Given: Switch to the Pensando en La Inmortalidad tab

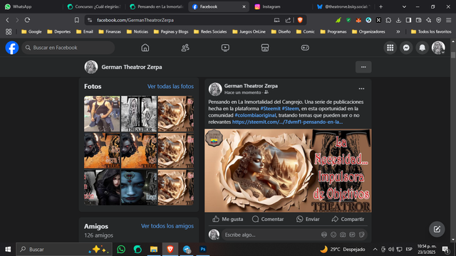Looking at the screenshot, I should [157, 6].
